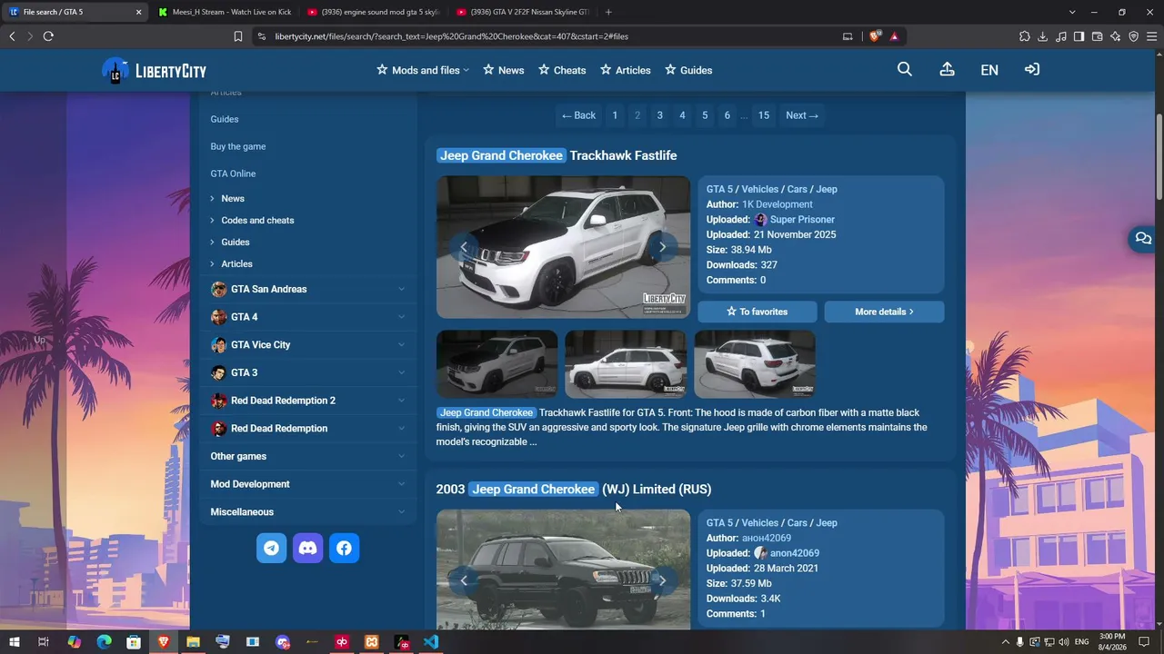Click the Brave Shields lion icon

tap(875, 36)
